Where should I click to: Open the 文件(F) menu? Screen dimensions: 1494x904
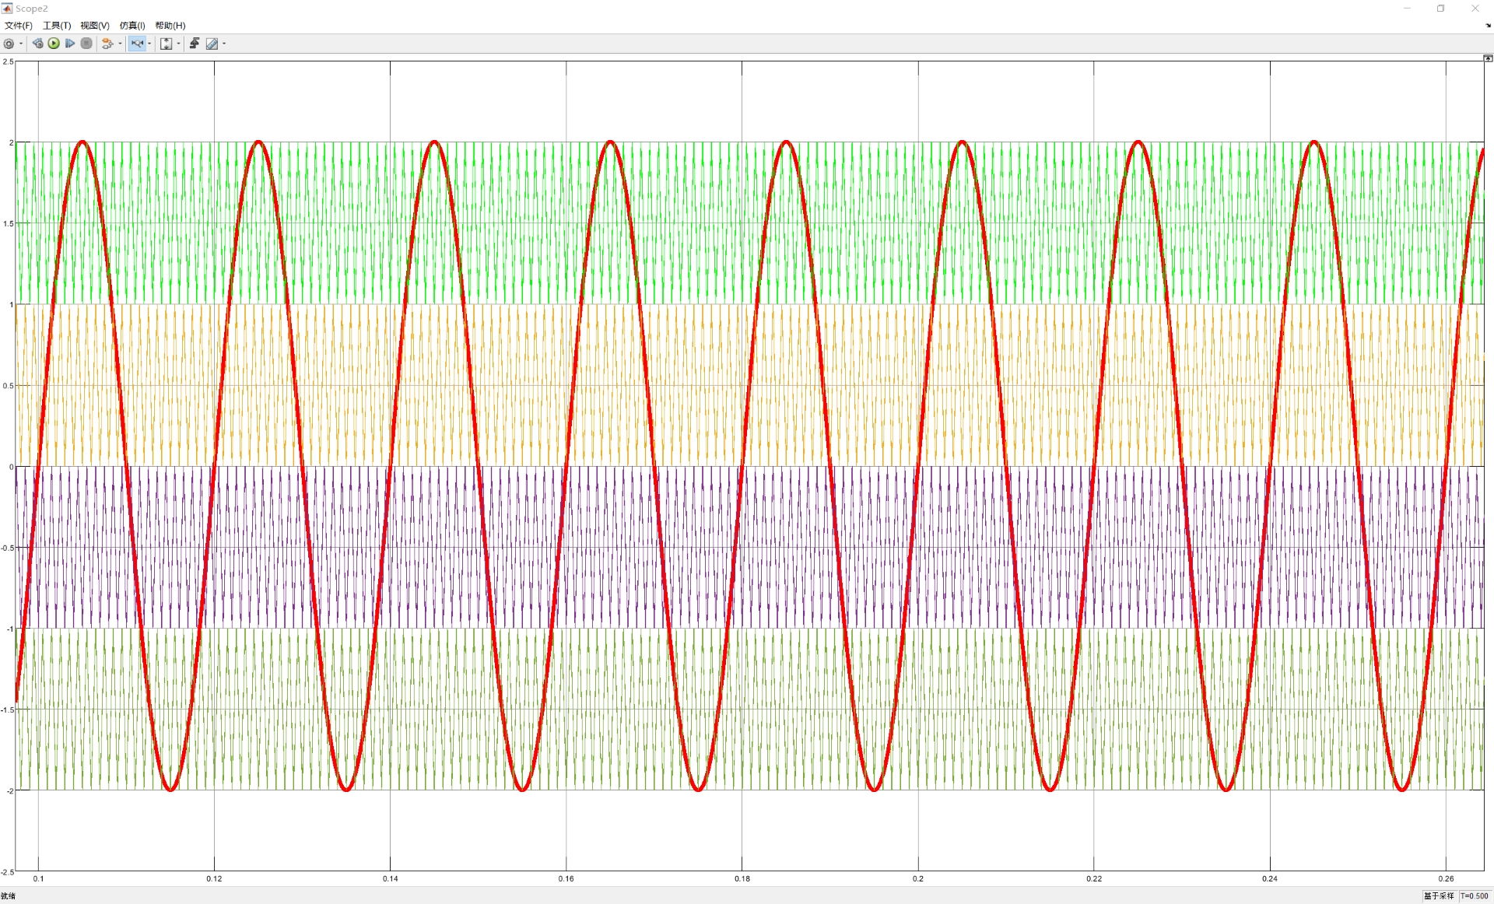(19, 26)
